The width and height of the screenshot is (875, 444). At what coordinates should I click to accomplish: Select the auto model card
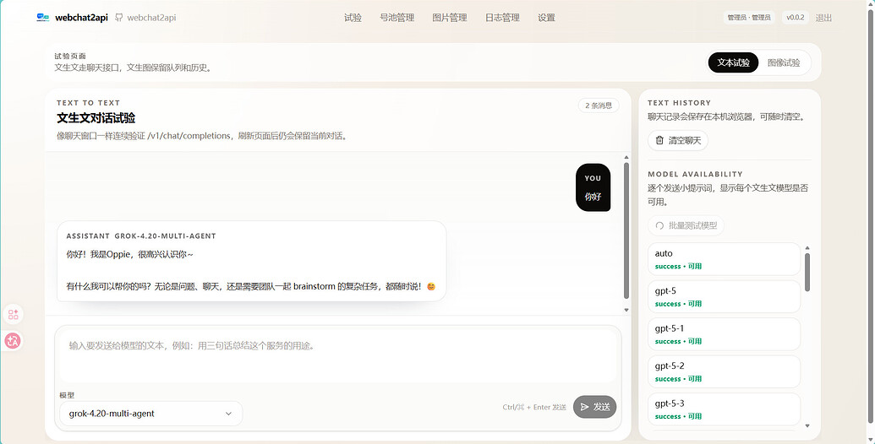pyautogui.click(x=725, y=259)
